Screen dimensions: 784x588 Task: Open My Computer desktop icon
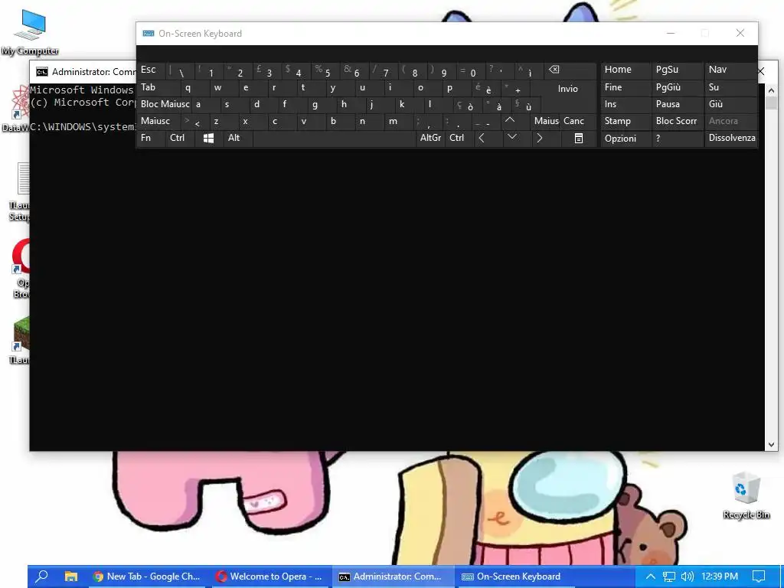click(30, 32)
